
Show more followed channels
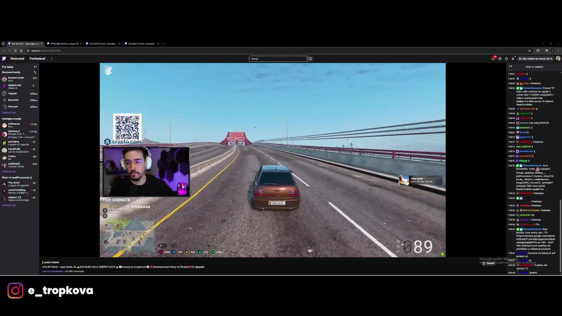(9, 112)
